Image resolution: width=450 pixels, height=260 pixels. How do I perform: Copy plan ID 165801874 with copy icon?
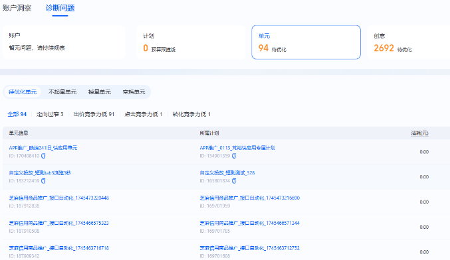pos(234,181)
